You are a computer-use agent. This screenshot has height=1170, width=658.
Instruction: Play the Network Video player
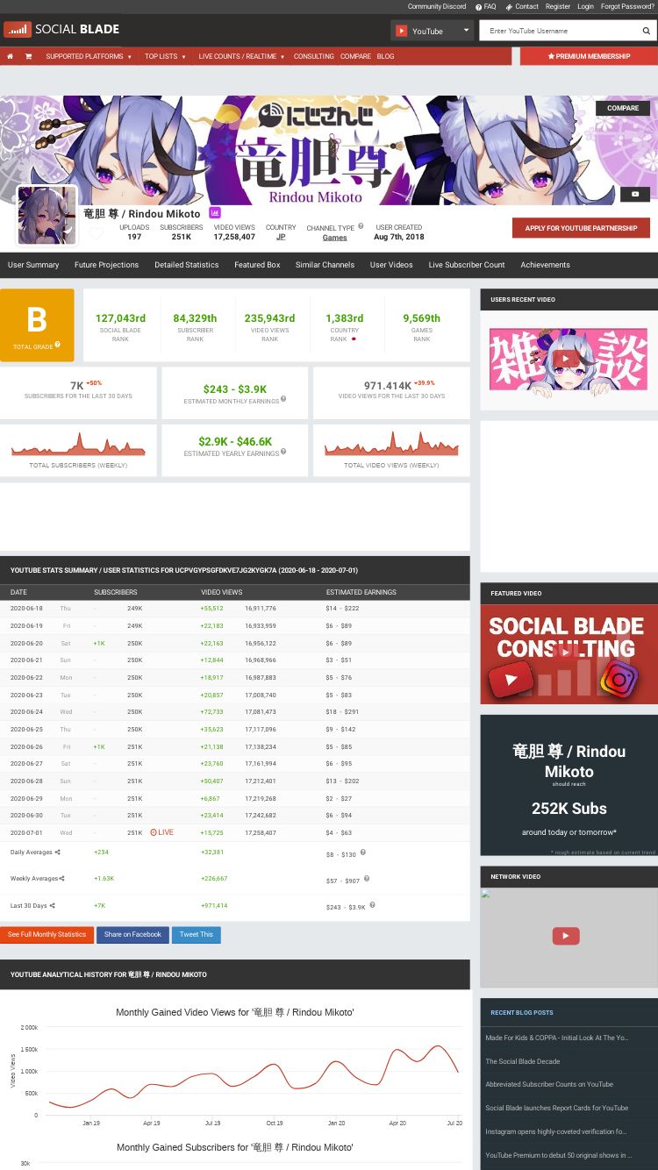pyautogui.click(x=566, y=936)
